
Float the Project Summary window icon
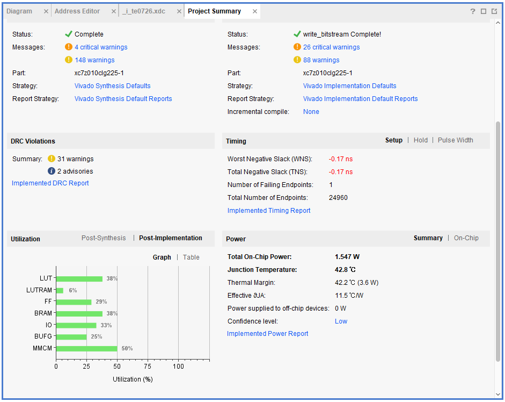click(494, 11)
